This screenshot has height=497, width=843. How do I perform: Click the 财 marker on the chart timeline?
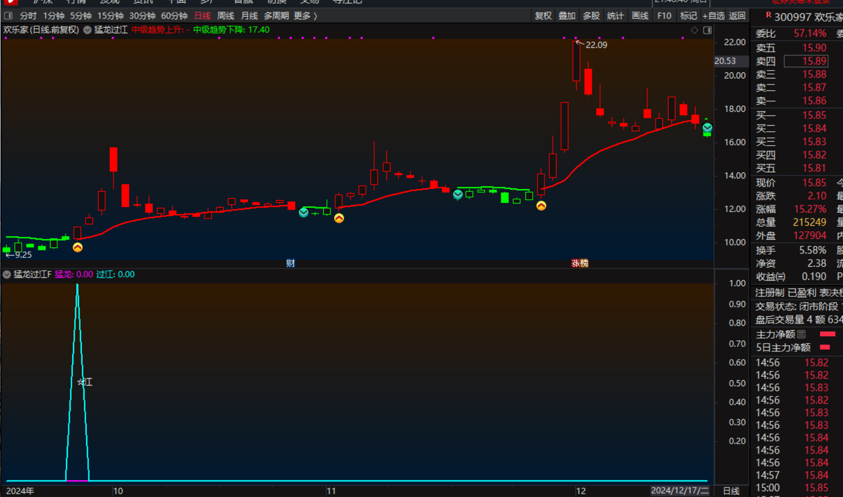tap(290, 264)
